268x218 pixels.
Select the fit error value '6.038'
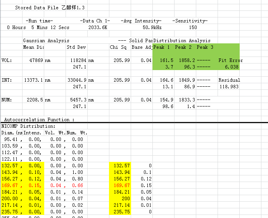[x=232, y=67]
